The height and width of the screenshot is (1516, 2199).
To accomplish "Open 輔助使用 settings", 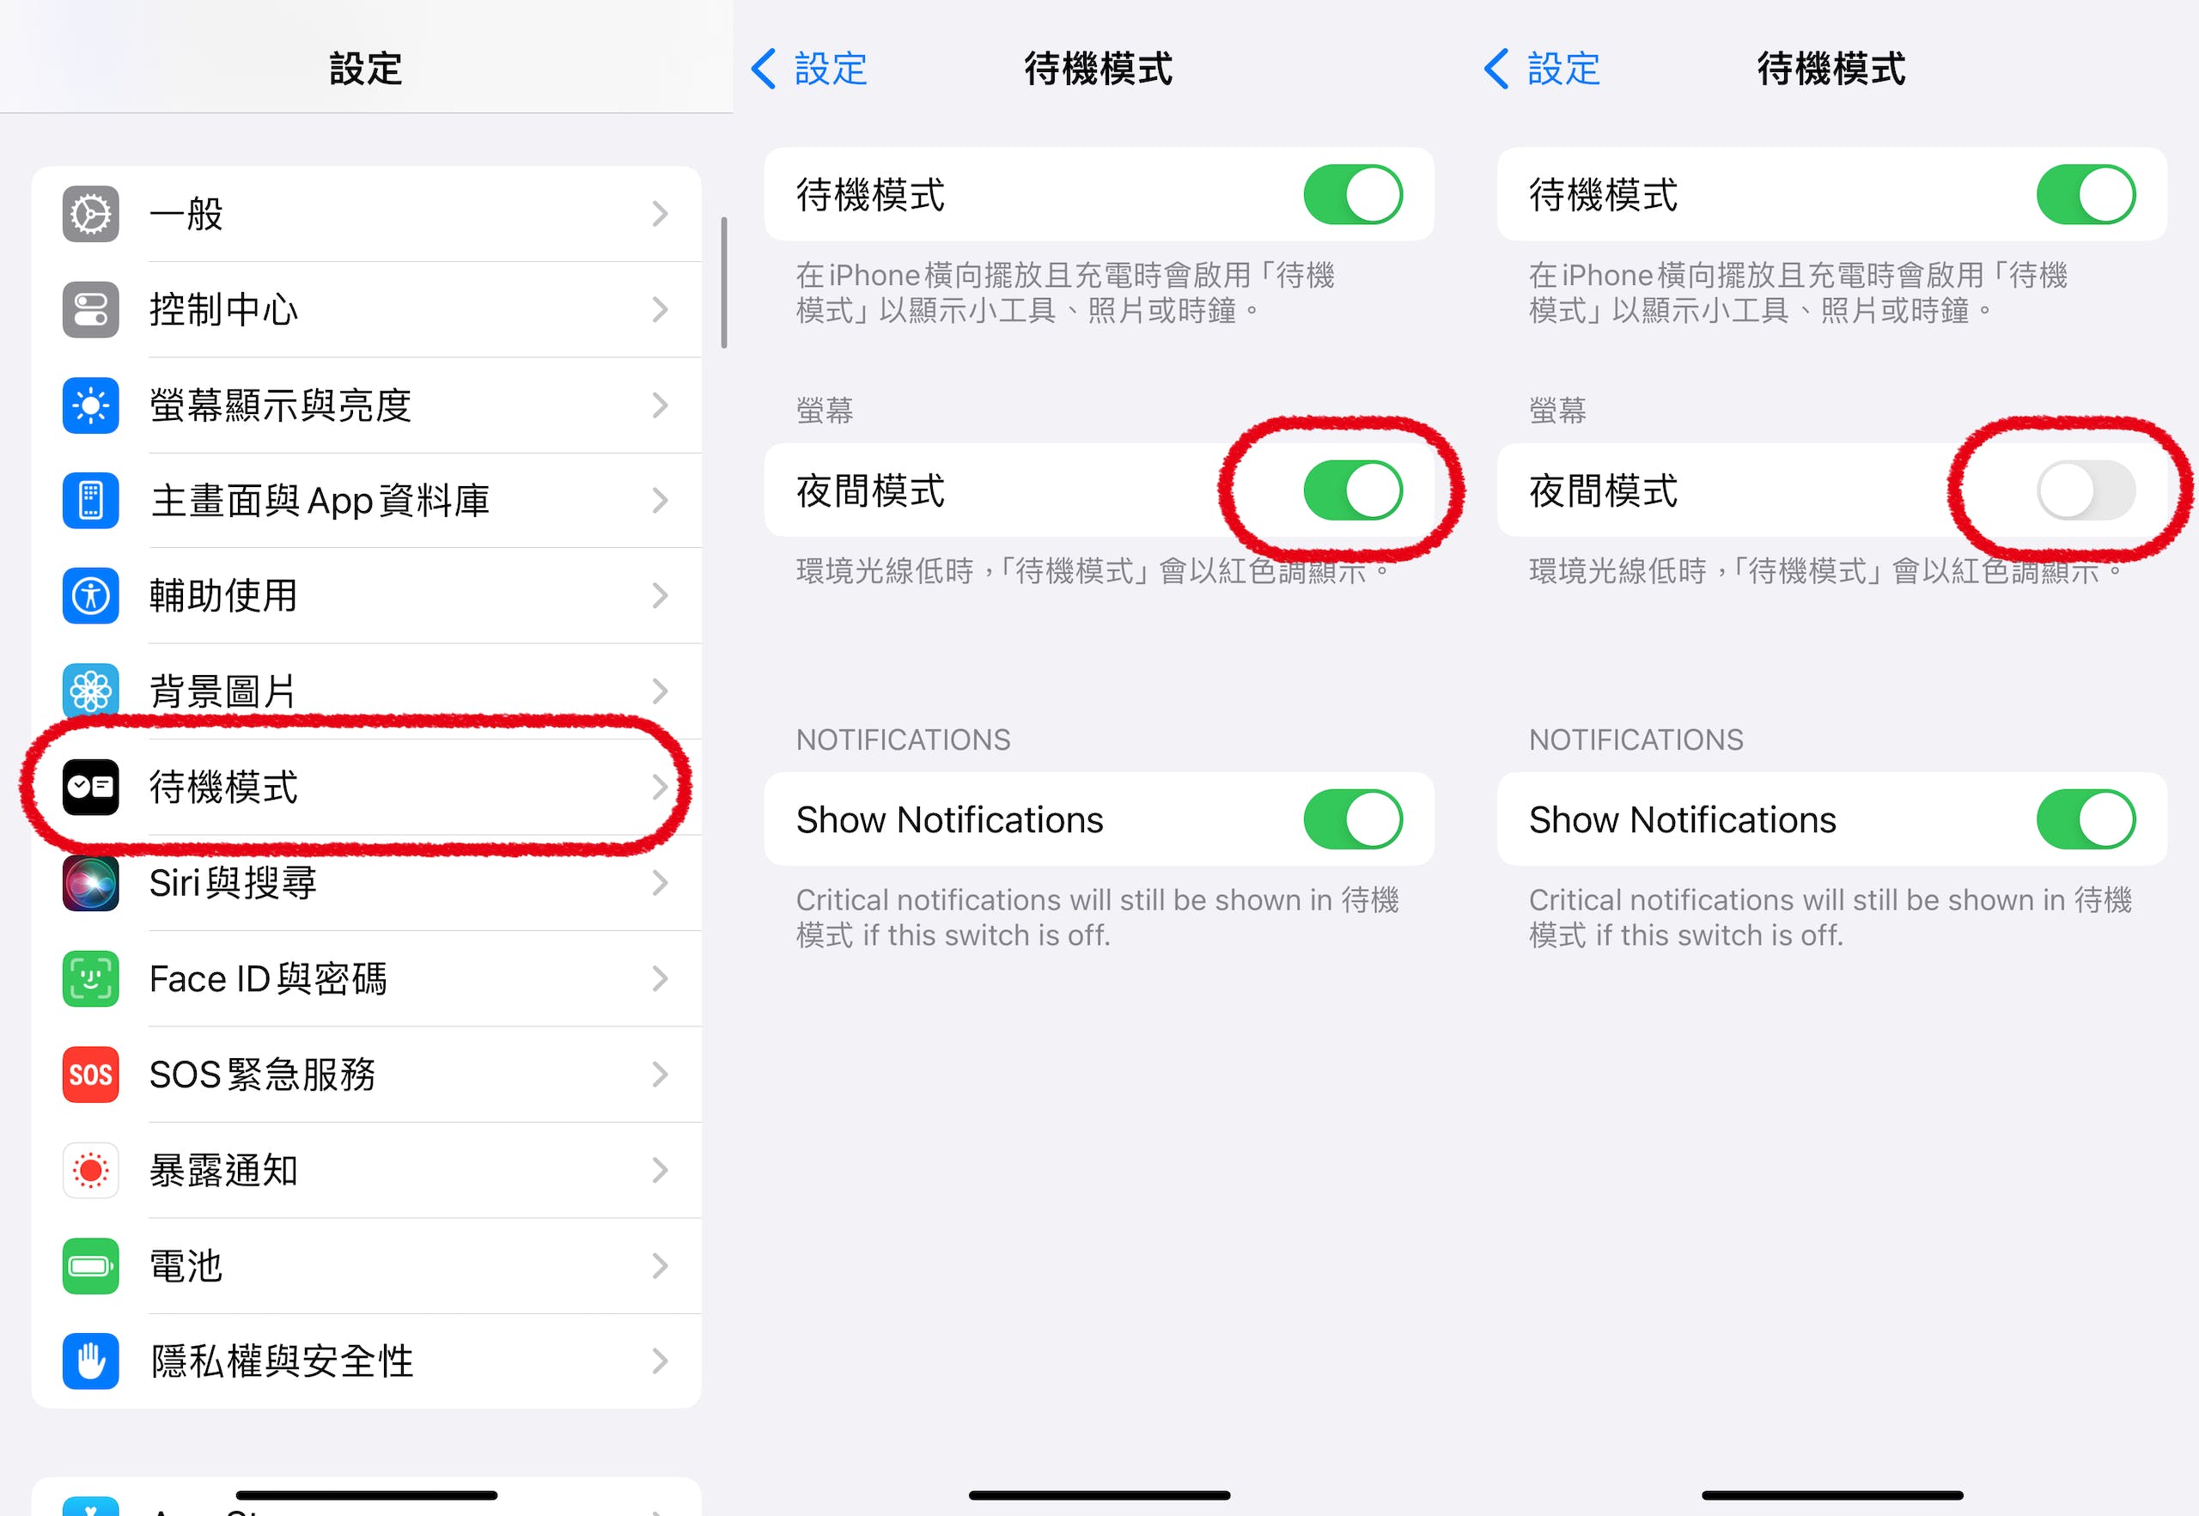I will [x=356, y=599].
